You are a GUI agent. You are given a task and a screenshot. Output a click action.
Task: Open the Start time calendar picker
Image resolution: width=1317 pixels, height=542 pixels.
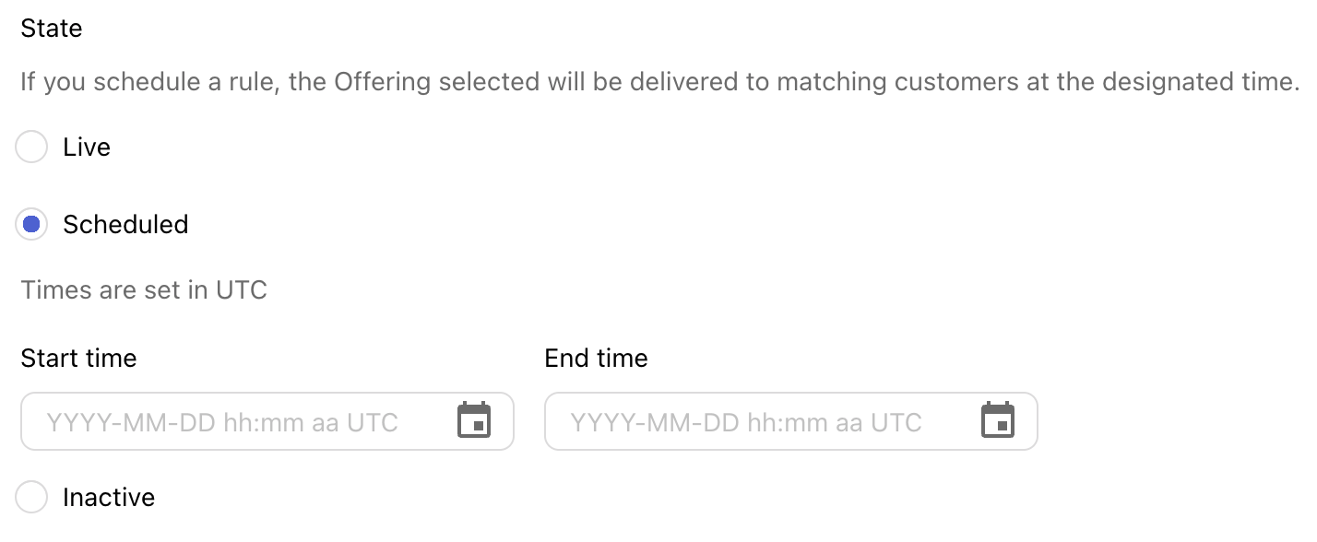tap(474, 421)
